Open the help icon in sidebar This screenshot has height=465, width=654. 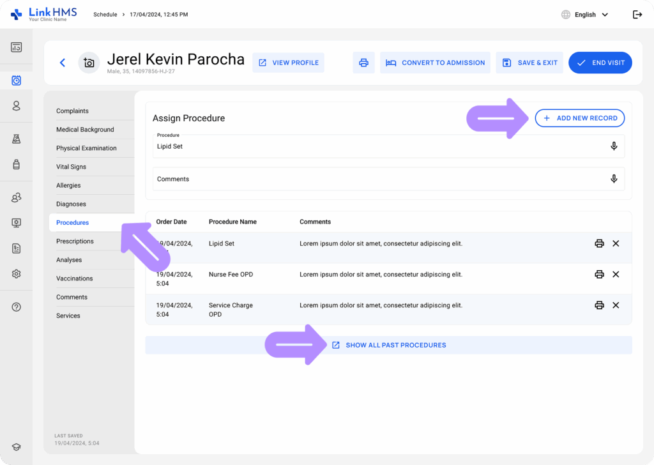(x=17, y=307)
